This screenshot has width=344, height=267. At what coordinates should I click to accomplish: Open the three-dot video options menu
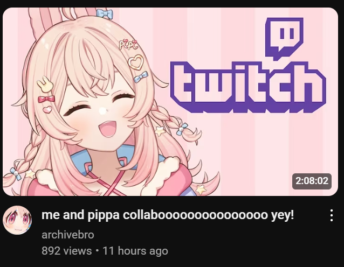[x=332, y=215]
